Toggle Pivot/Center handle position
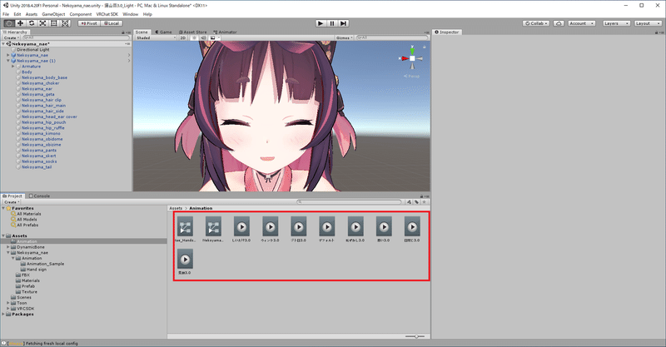The image size is (666, 347). (x=89, y=23)
